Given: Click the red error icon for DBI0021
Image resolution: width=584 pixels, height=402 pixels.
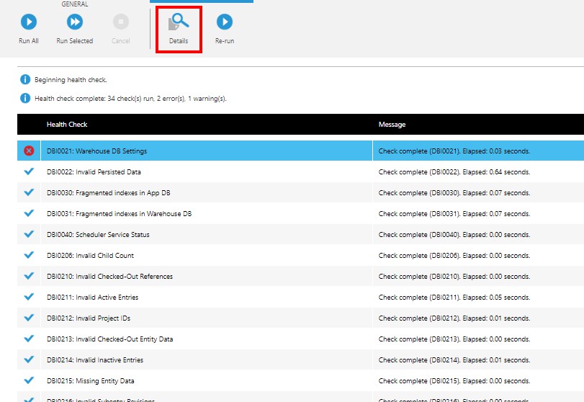Looking at the screenshot, I should tap(29, 151).
